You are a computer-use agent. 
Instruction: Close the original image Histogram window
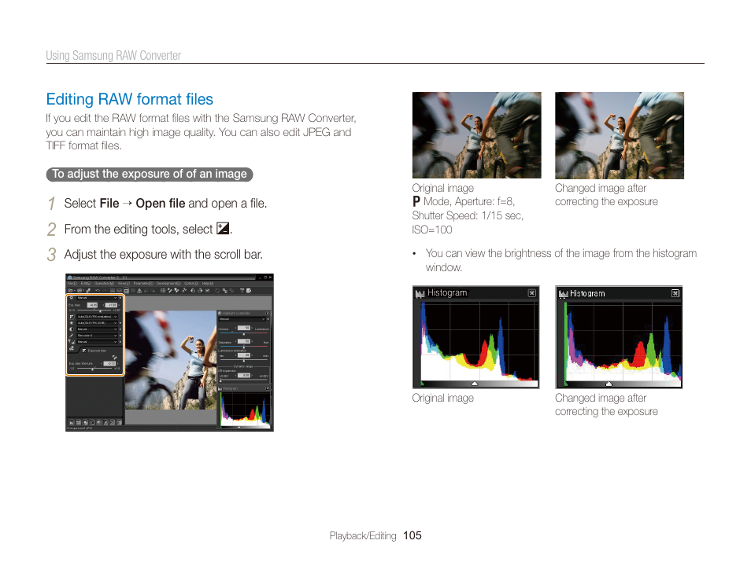(x=531, y=292)
